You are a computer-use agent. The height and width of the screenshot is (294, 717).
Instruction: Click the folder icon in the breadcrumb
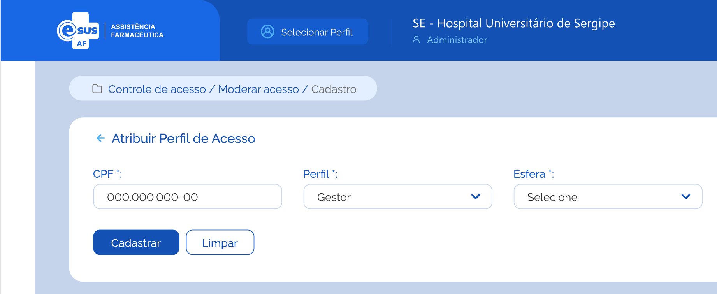coord(97,89)
